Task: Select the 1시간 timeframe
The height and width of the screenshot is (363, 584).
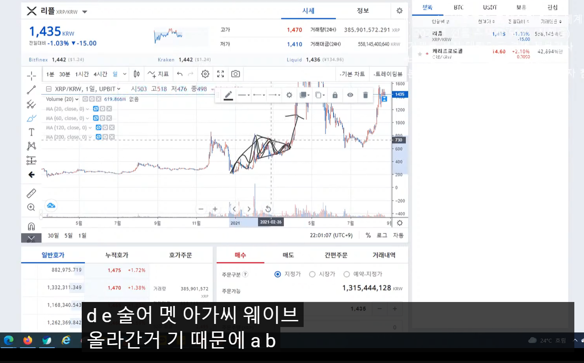Action: coord(82,74)
